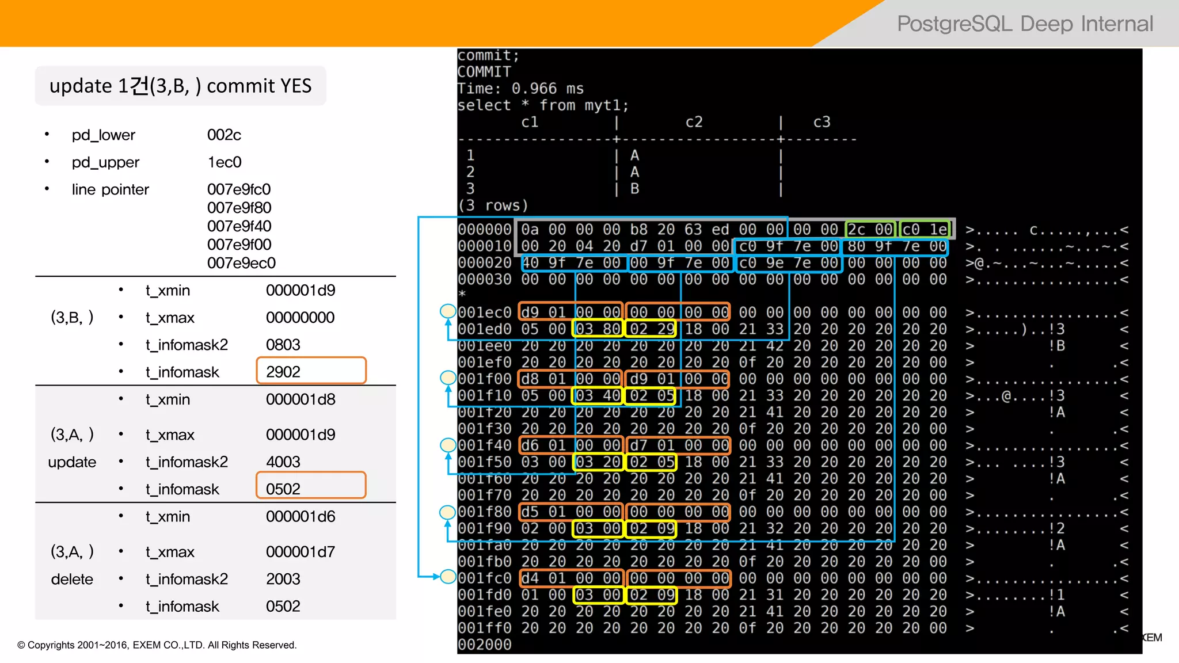Click the t_infomask2 value "2003"
Image resolution: width=1179 pixels, height=663 pixels.
tap(283, 579)
